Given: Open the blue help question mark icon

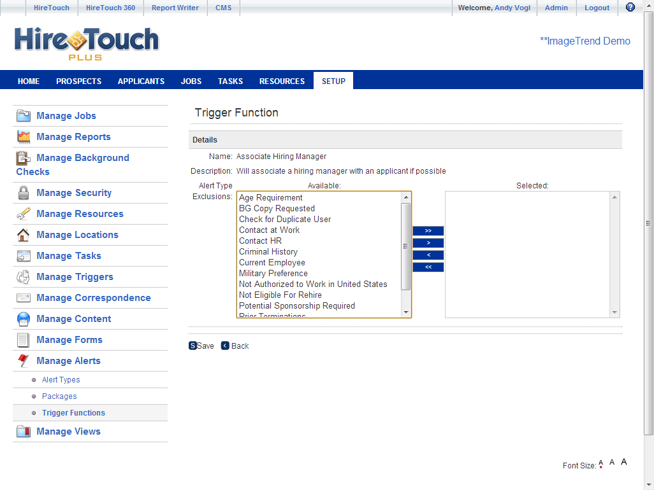Looking at the screenshot, I should (x=630, y=7).
